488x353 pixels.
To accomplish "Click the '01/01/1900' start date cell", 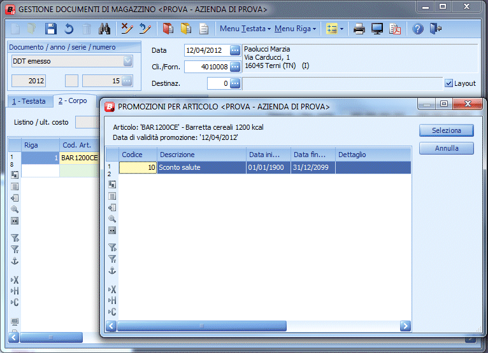I will tap(268, 167).
